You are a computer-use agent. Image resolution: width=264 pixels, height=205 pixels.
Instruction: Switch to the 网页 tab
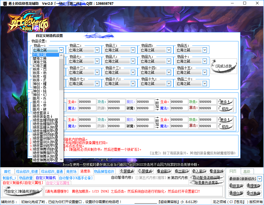[233, 171]
